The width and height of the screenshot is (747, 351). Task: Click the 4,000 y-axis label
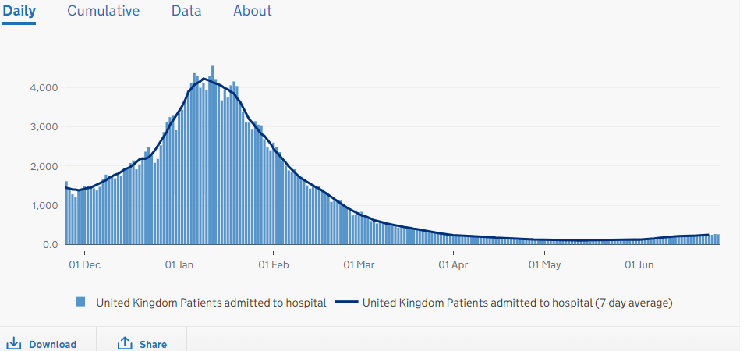pyautogui.click(x=44, y=87)
